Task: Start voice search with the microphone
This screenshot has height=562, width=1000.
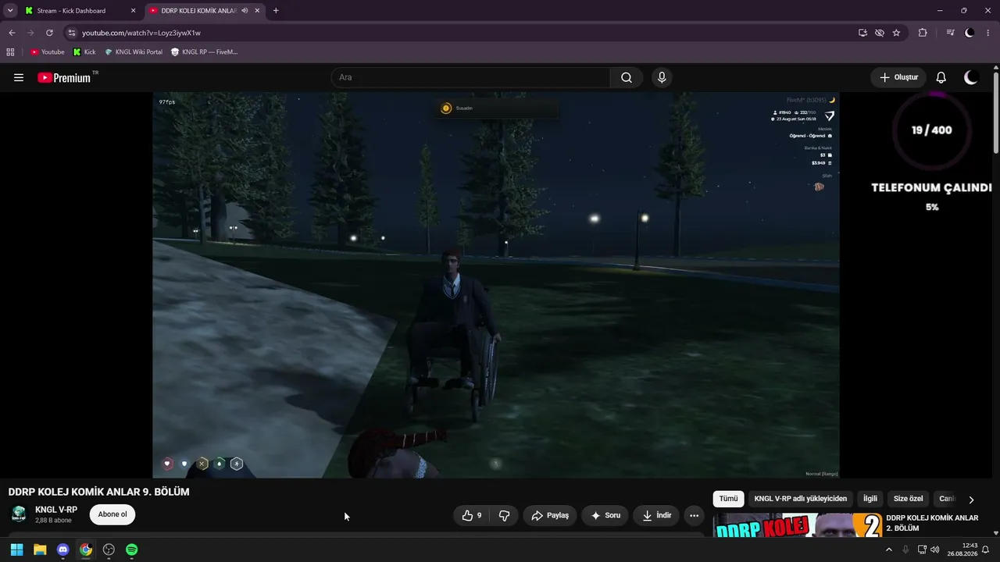Action: [662, 77]
